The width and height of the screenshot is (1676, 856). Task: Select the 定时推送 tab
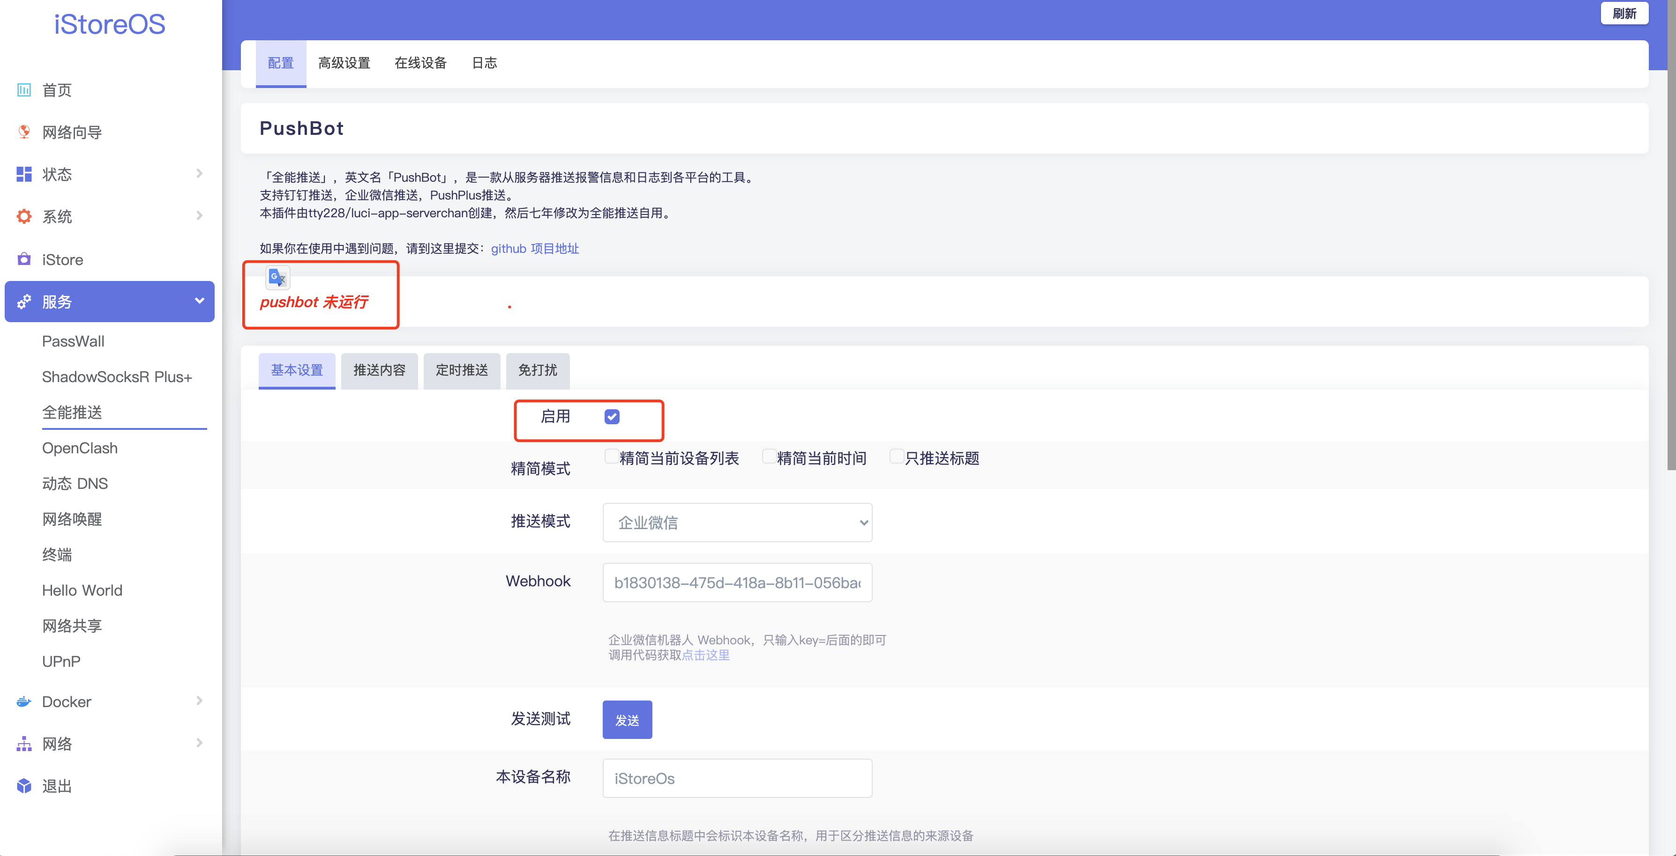click(461, 370)
